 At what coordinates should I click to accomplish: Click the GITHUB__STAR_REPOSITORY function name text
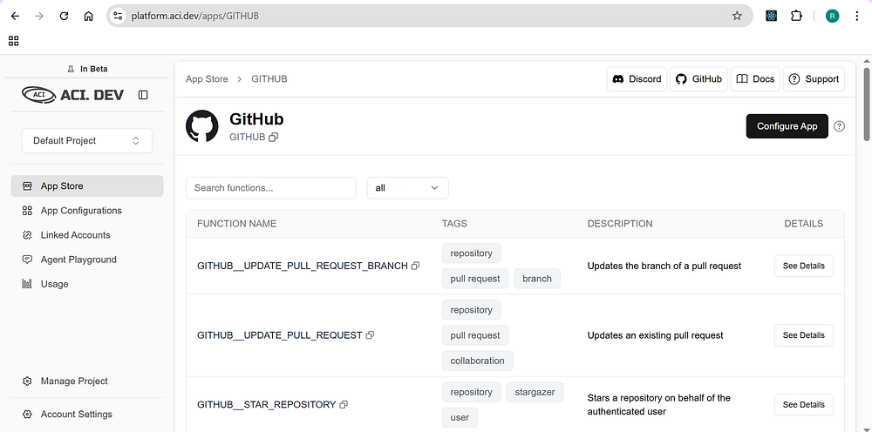click(x=267, y=405)
